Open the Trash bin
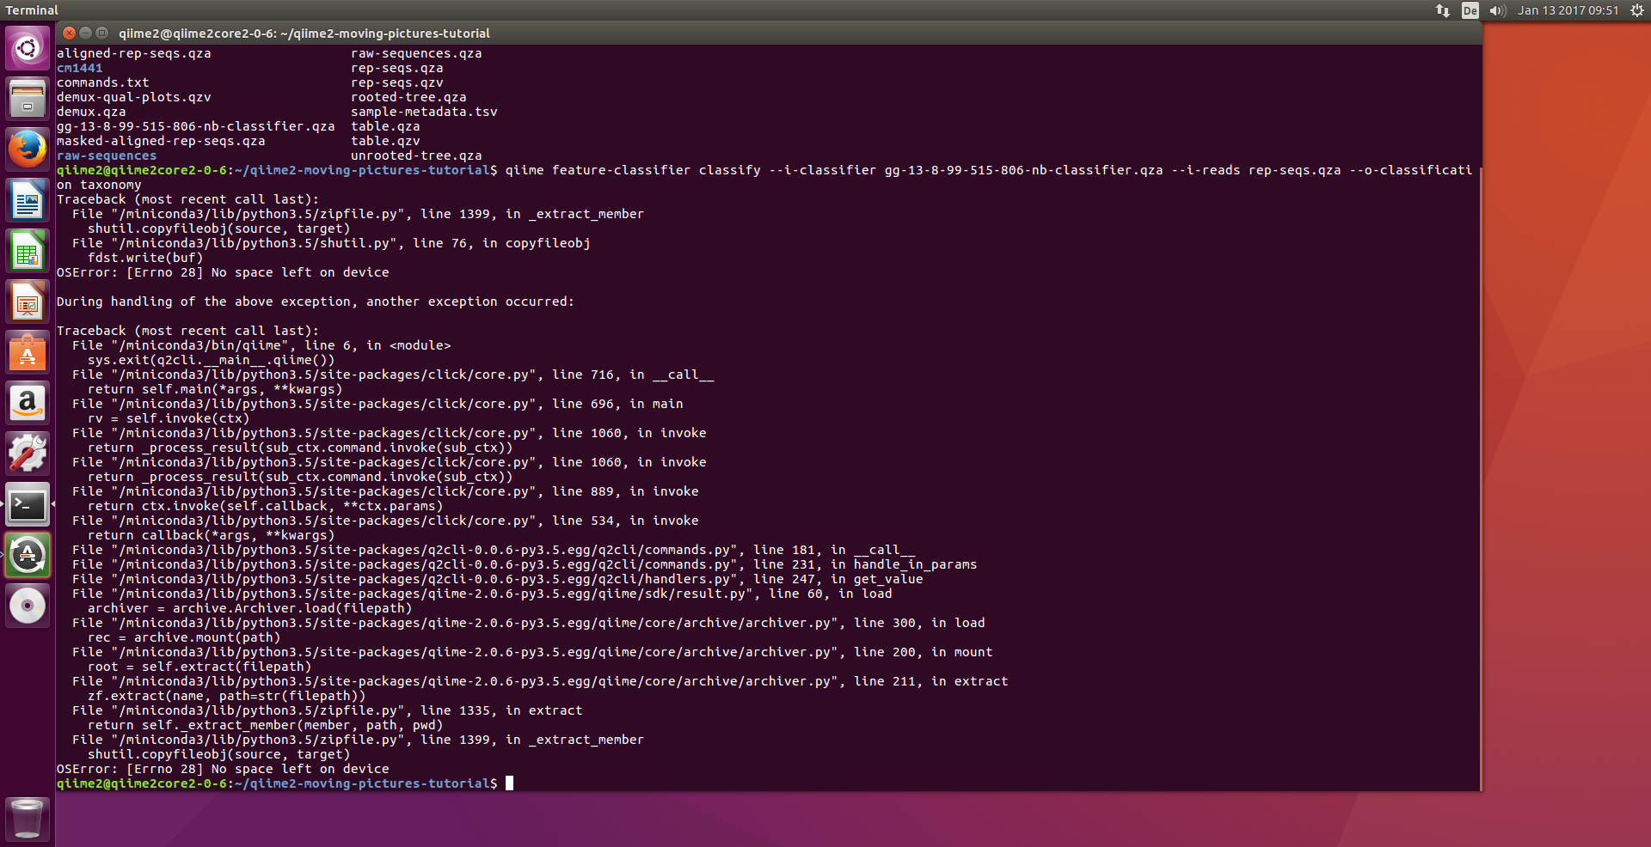The width and height of the screenshot is (1651, 847). click(x=28, y=818)
